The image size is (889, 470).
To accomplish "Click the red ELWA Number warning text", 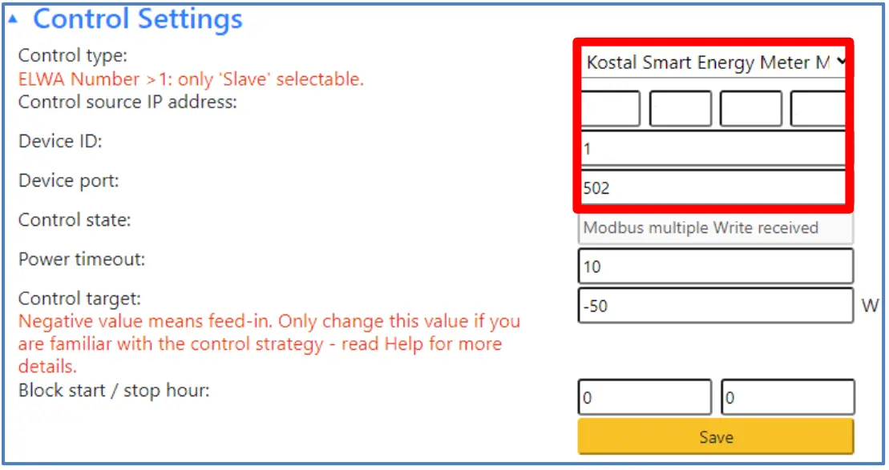I will 191,79.
